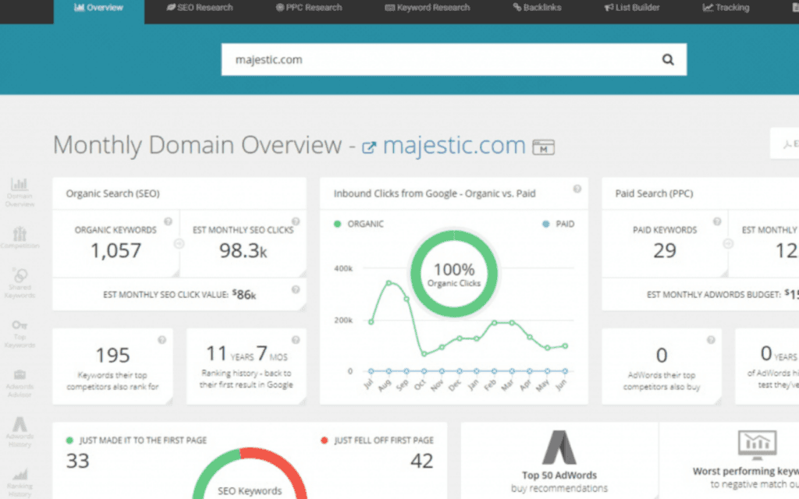799x499 pixels.
Task: Click Paid Search (PPC) heading
Action: [654, 193]
